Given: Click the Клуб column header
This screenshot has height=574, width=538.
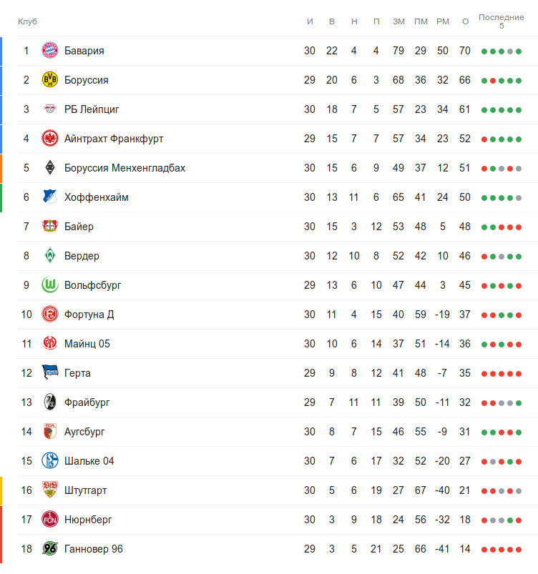Looking at the screenshot, I should [27, 21].
